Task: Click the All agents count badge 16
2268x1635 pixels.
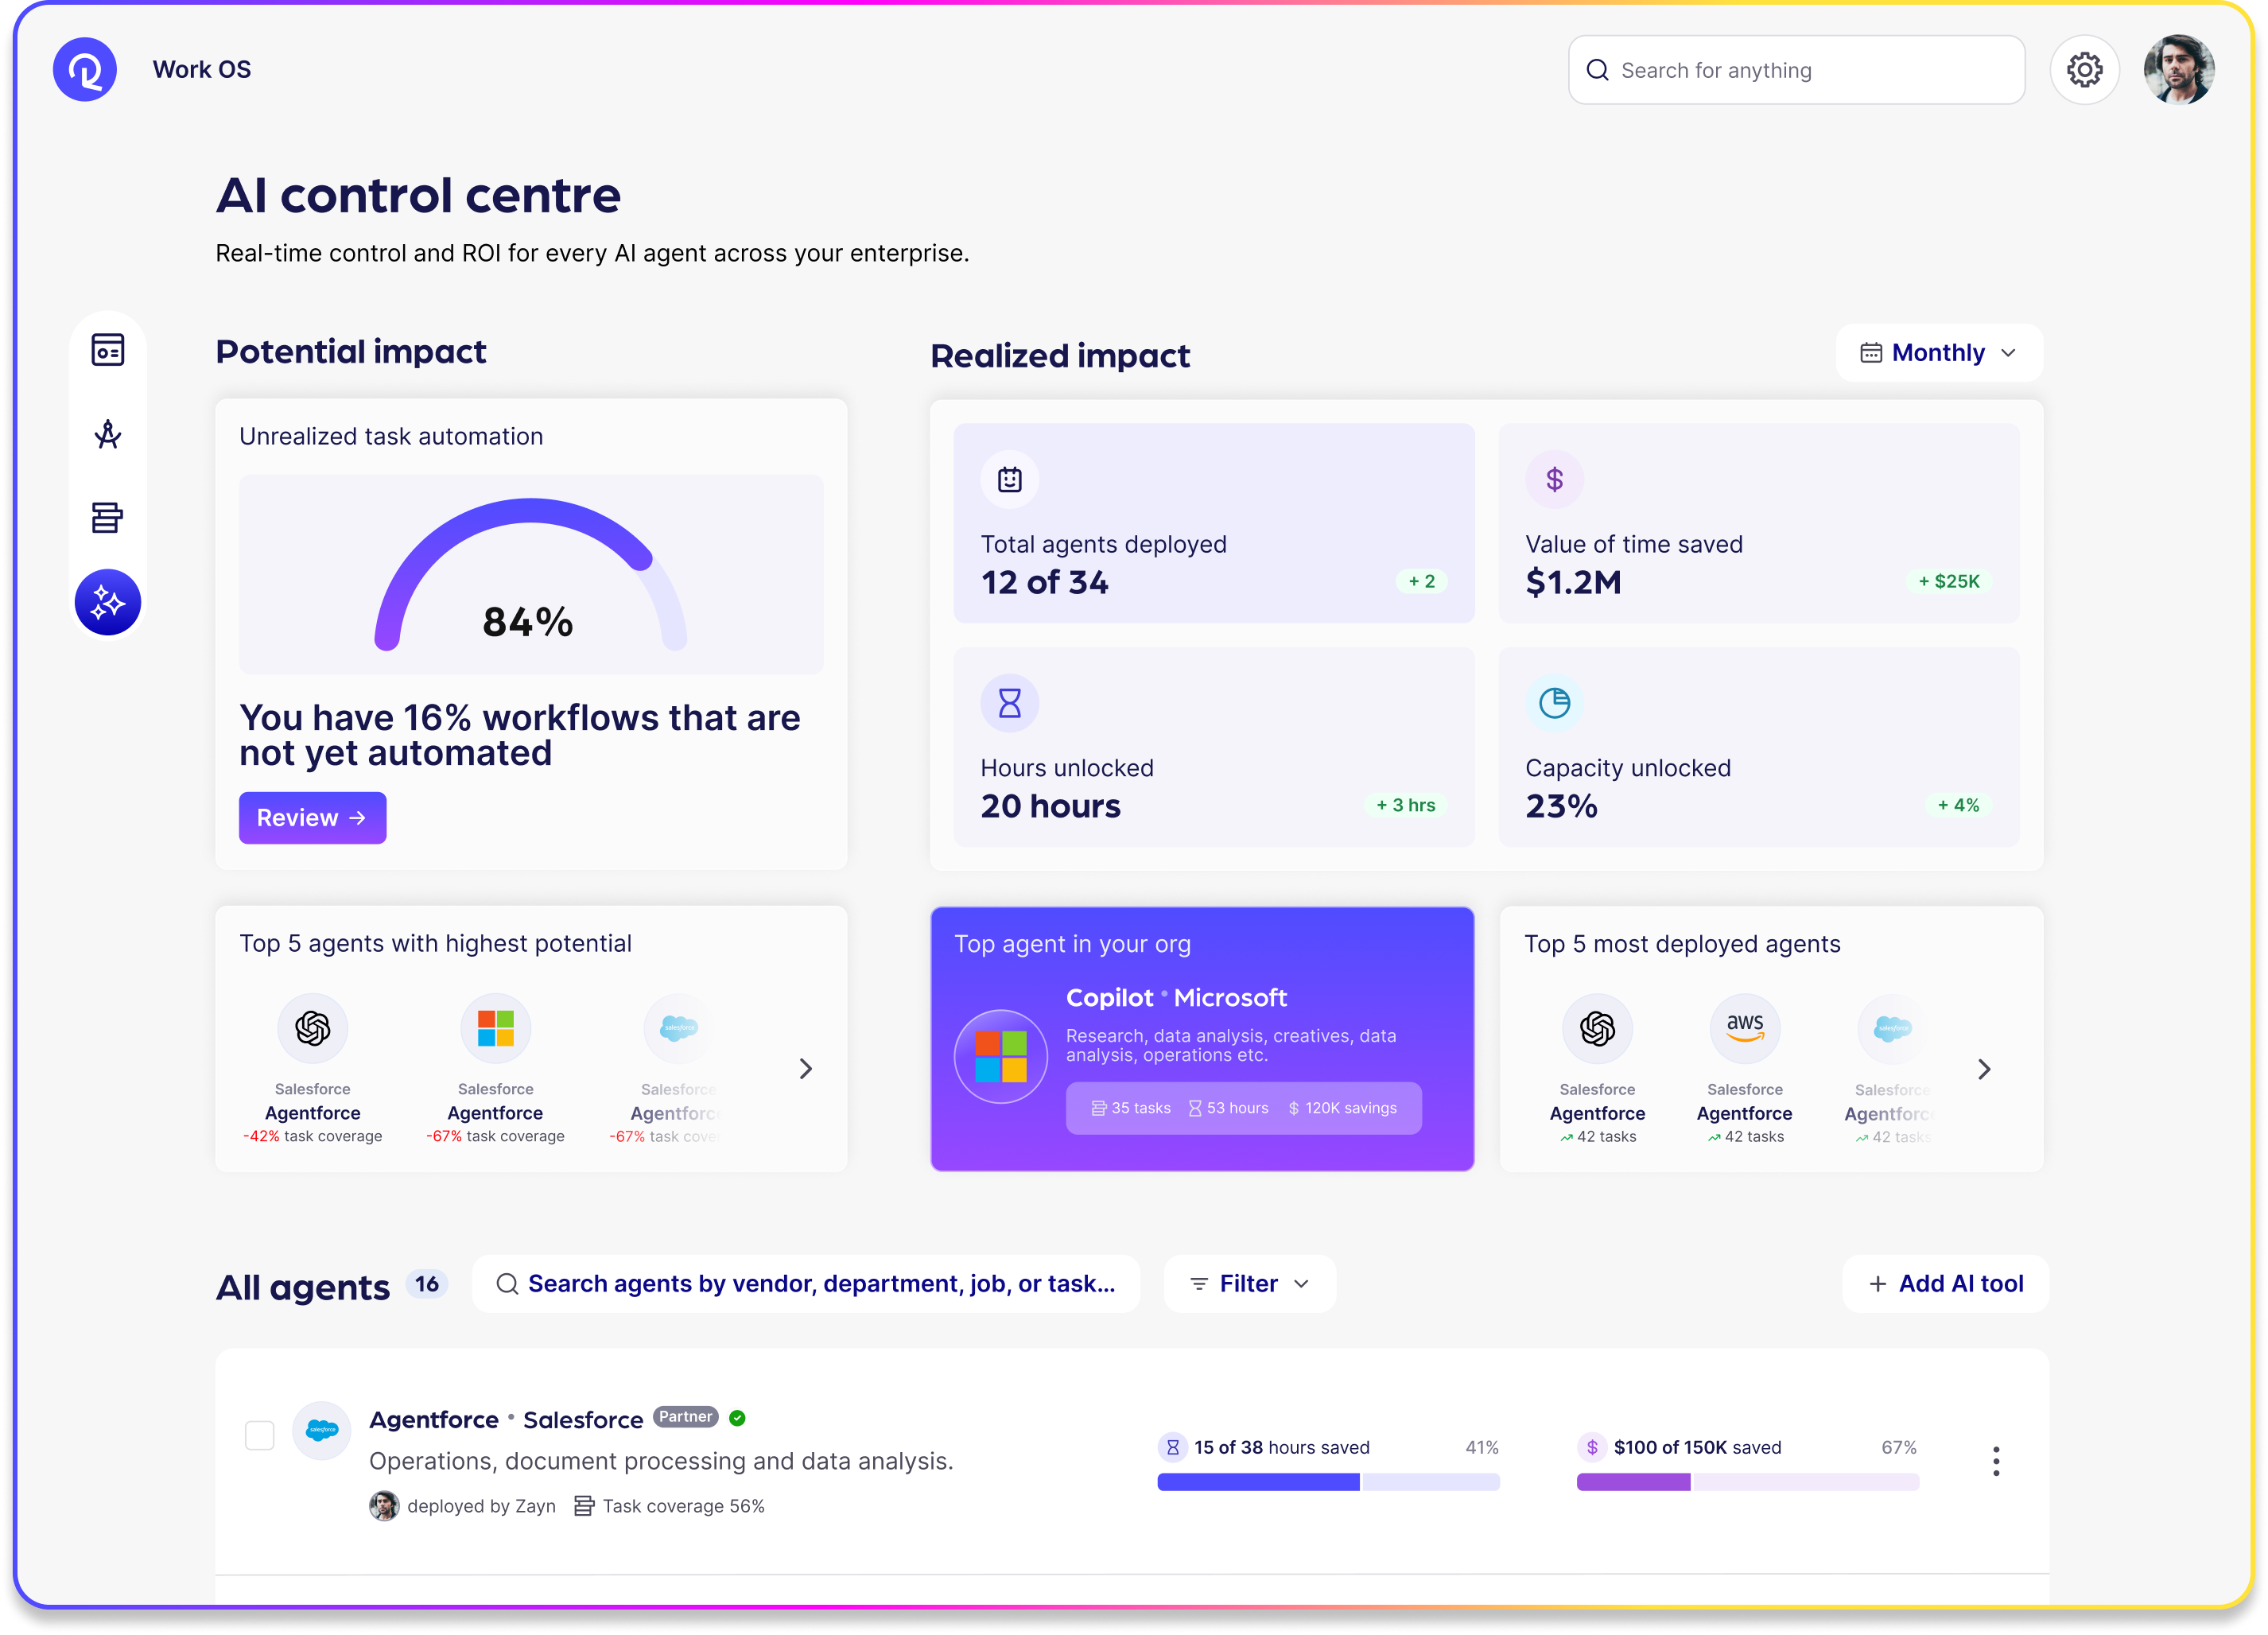Action: [427, 1284]
